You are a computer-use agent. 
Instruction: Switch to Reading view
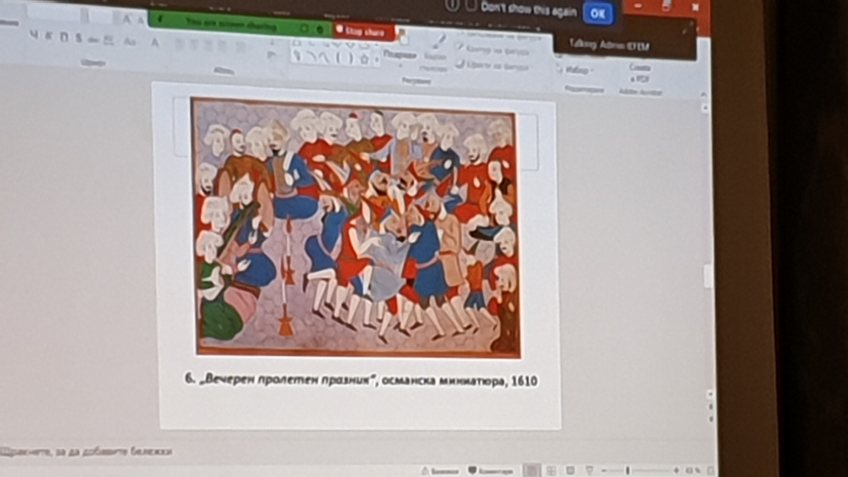coord(570,470)
